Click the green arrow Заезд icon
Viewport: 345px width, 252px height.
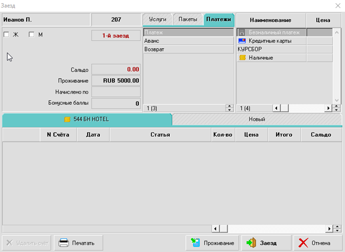click(251, 243)
